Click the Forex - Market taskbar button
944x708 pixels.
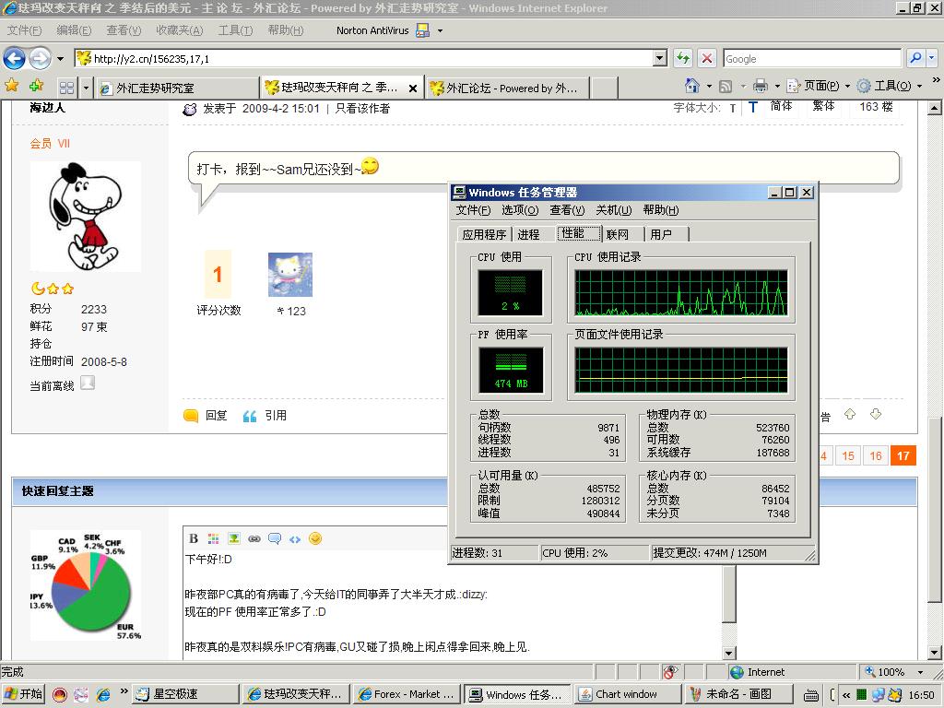407,694
